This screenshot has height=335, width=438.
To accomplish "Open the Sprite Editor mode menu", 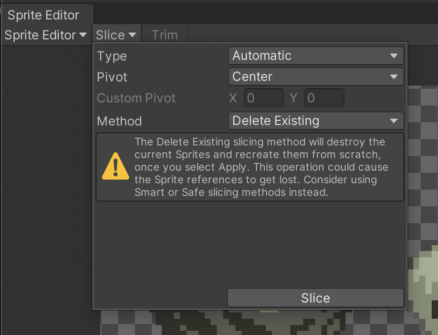I will click(46, 35).
